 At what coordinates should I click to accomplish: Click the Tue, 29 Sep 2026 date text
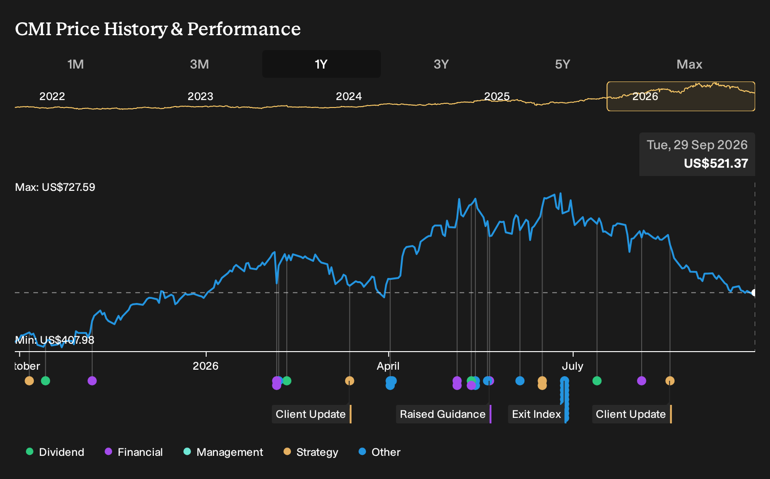tap(697, 145)
